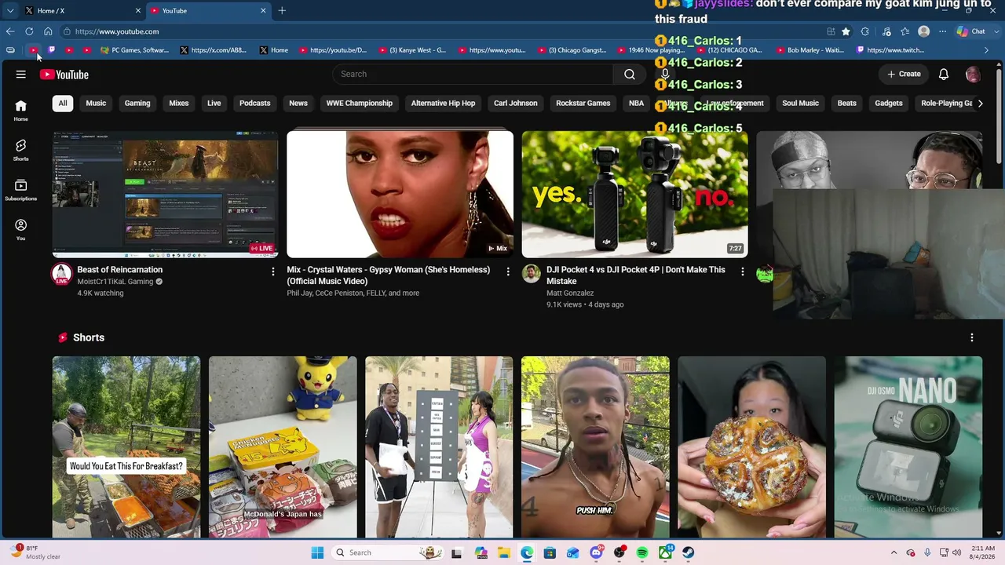Viewport: 1005px width, 565px height.
Task: Open the taskbar clock showing 2:11 AM
Action: [982, 552]
